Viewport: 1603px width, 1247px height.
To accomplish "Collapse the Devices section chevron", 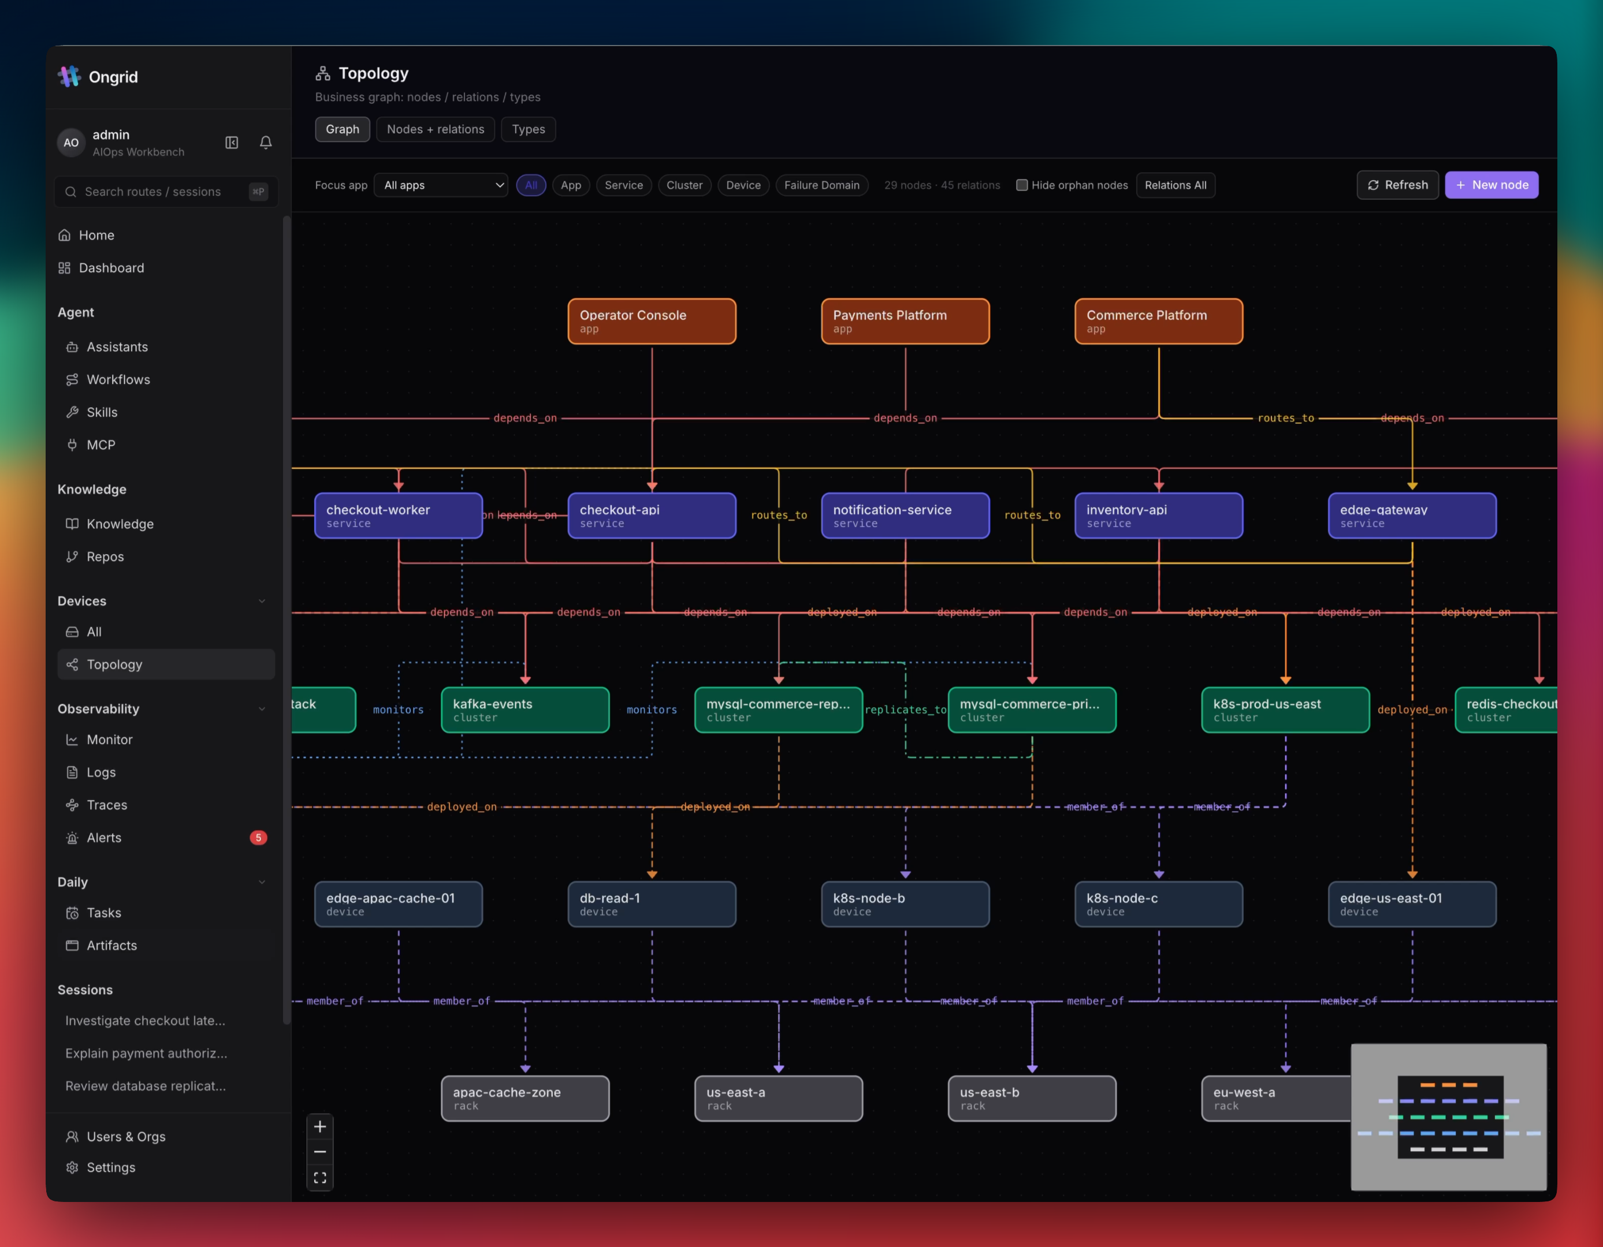I will click(x=262, y=601).
